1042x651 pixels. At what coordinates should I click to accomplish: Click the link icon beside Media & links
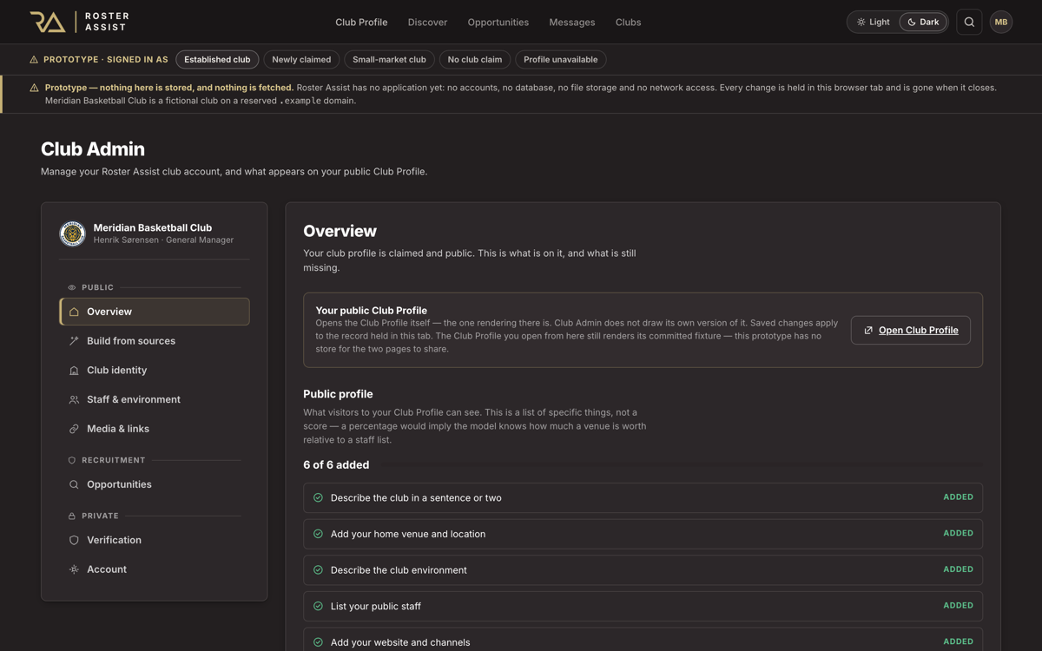[74, 429]
